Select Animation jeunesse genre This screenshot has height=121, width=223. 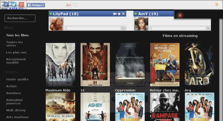[x=14, y=102]
